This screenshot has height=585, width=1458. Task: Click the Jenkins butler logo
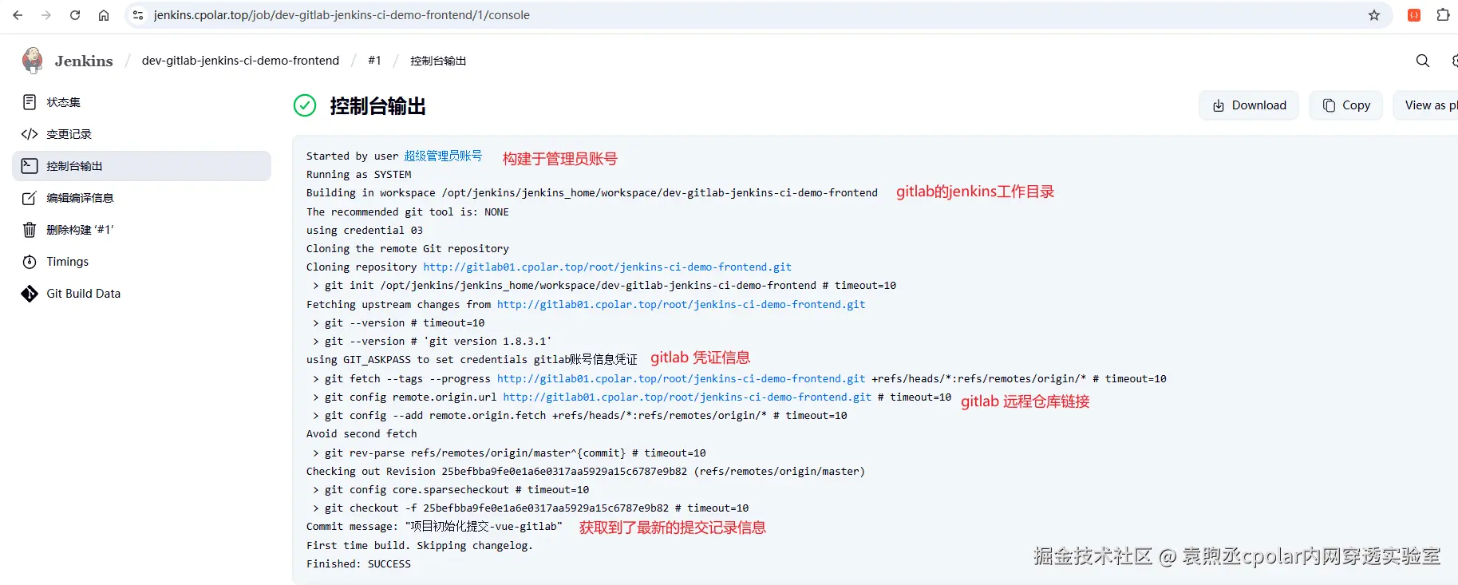tap(33, 61)
